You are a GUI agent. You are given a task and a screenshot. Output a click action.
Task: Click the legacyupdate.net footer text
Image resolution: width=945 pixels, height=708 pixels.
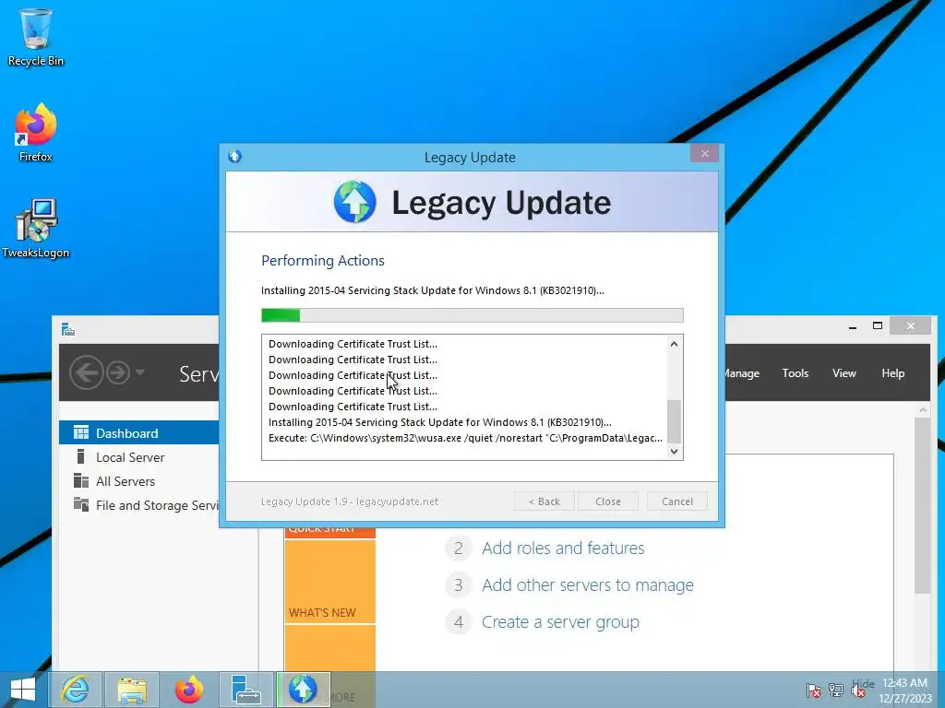pos(350,501)
